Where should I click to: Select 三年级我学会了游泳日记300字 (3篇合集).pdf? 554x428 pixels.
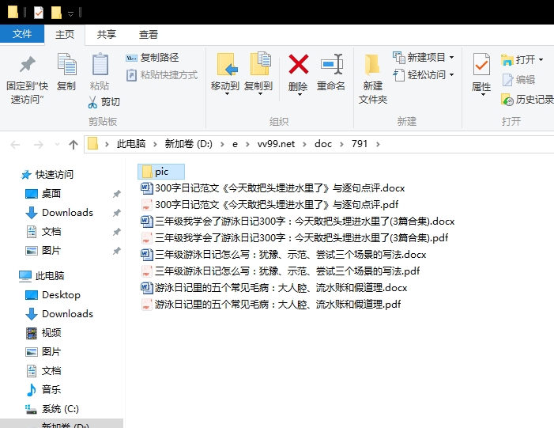pos(294,237)
